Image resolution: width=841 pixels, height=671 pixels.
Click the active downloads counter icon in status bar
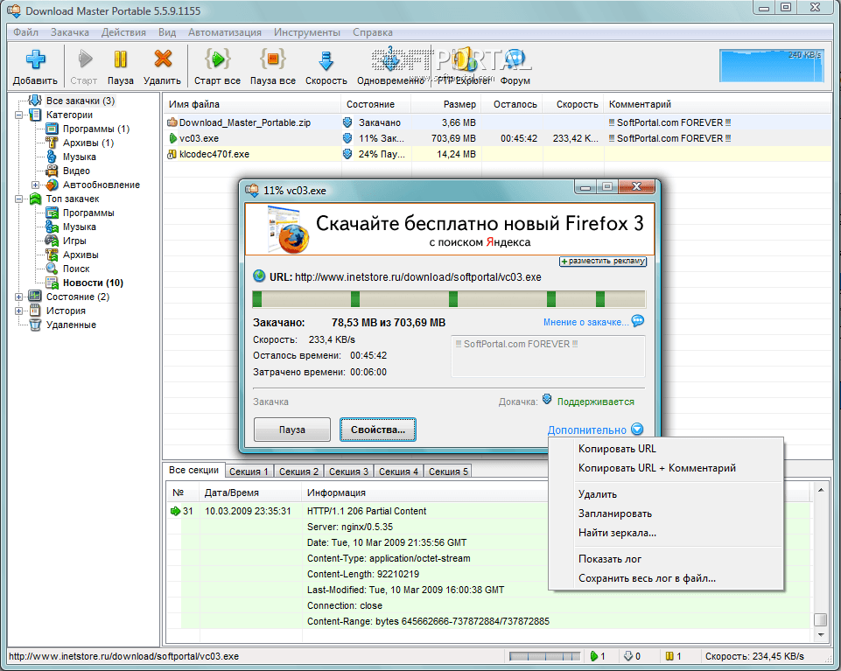tap(593, 656)
